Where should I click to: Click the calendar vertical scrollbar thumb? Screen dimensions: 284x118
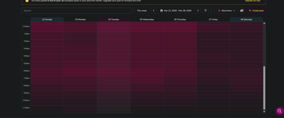click(264, 87)
